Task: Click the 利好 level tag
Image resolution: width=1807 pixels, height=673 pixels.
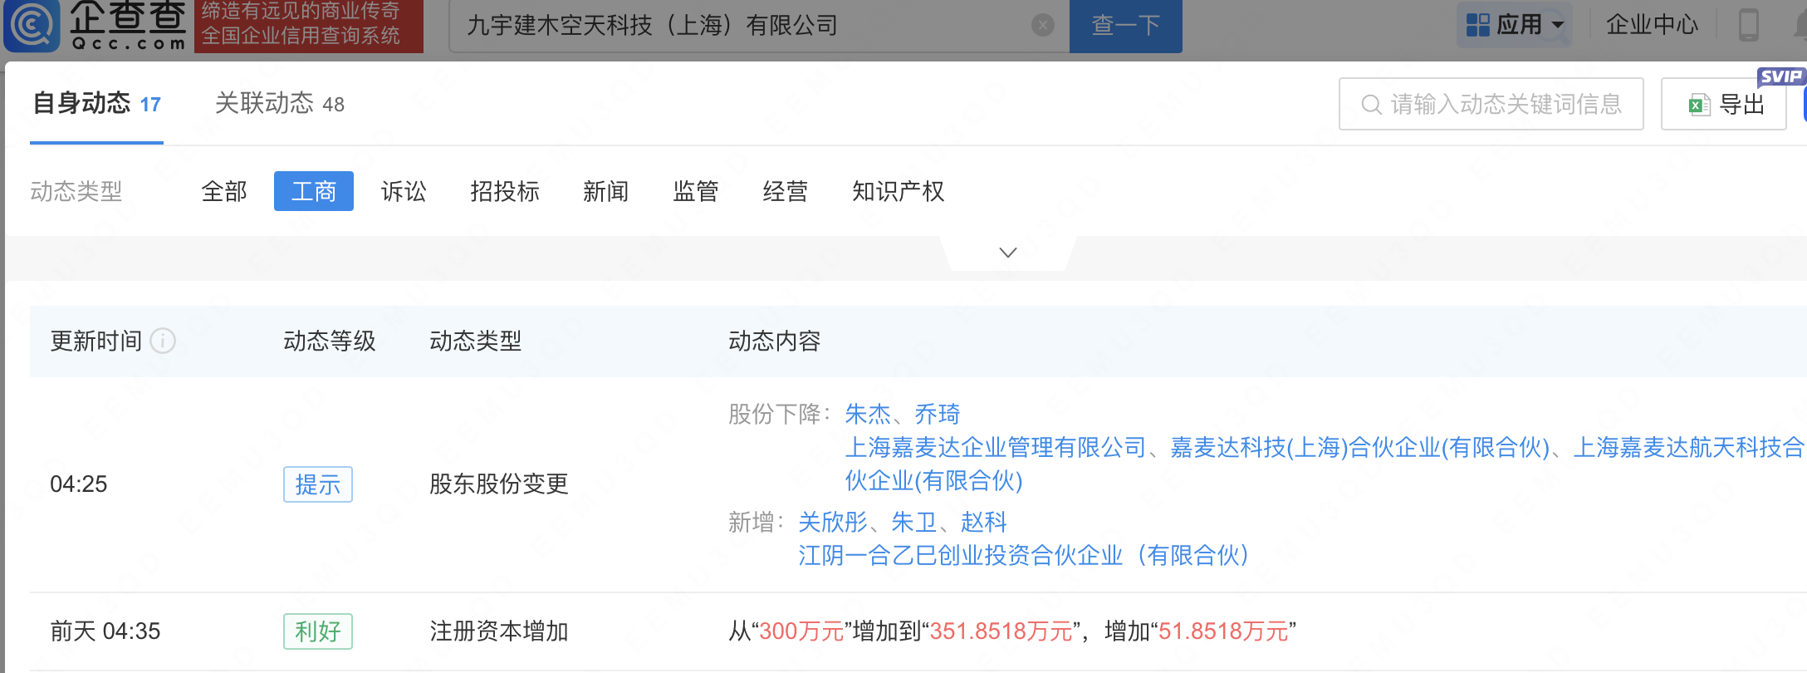Action: 317,631
